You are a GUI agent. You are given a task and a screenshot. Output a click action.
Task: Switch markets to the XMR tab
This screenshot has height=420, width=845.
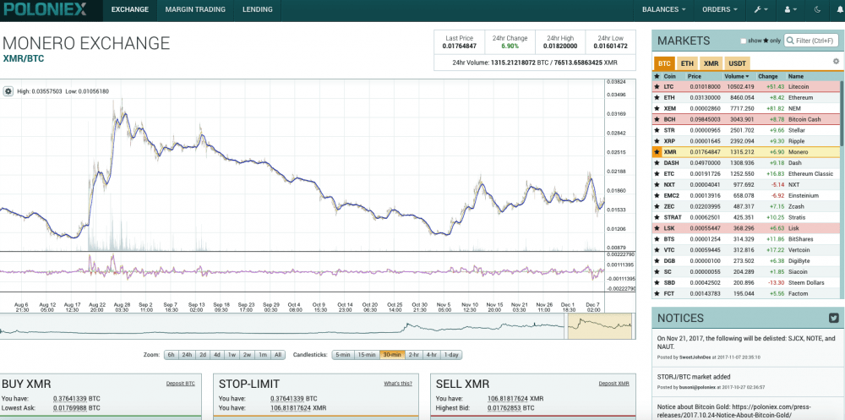click(x=711, y=63)
